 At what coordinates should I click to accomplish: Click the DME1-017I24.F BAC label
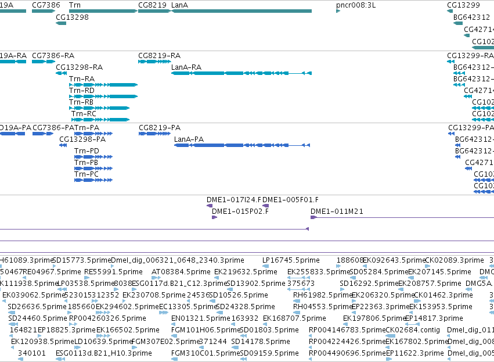(234, 200)
